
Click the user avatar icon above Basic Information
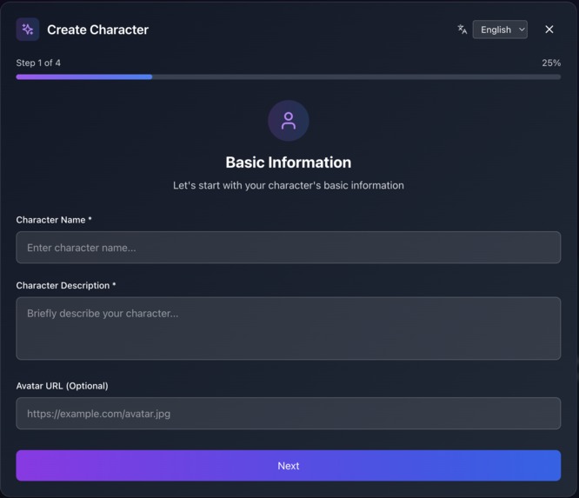point(289,121)
